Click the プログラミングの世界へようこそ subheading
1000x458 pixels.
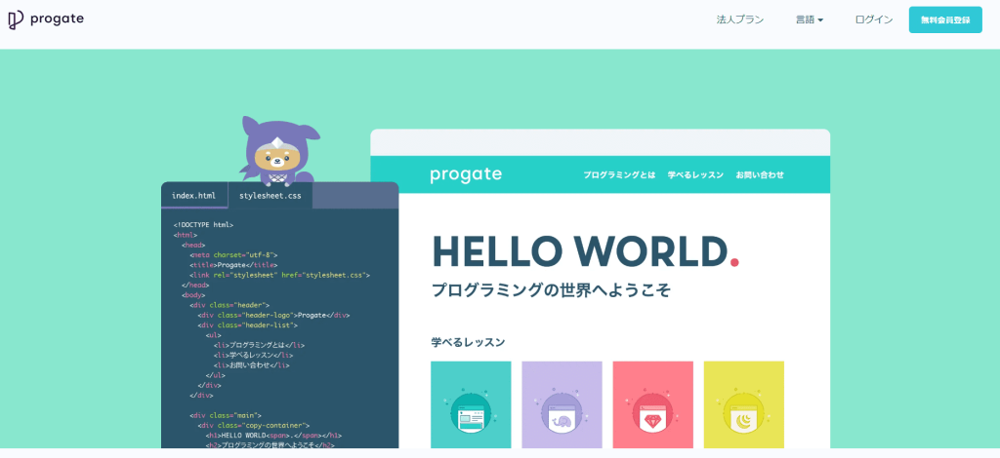pyautogui.click(x=551, y=290)
